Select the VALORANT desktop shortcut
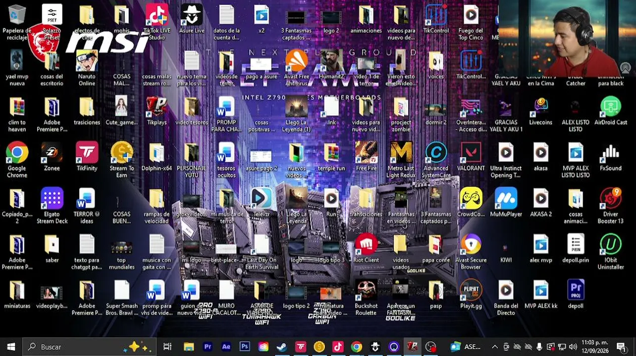 [471, 157]
